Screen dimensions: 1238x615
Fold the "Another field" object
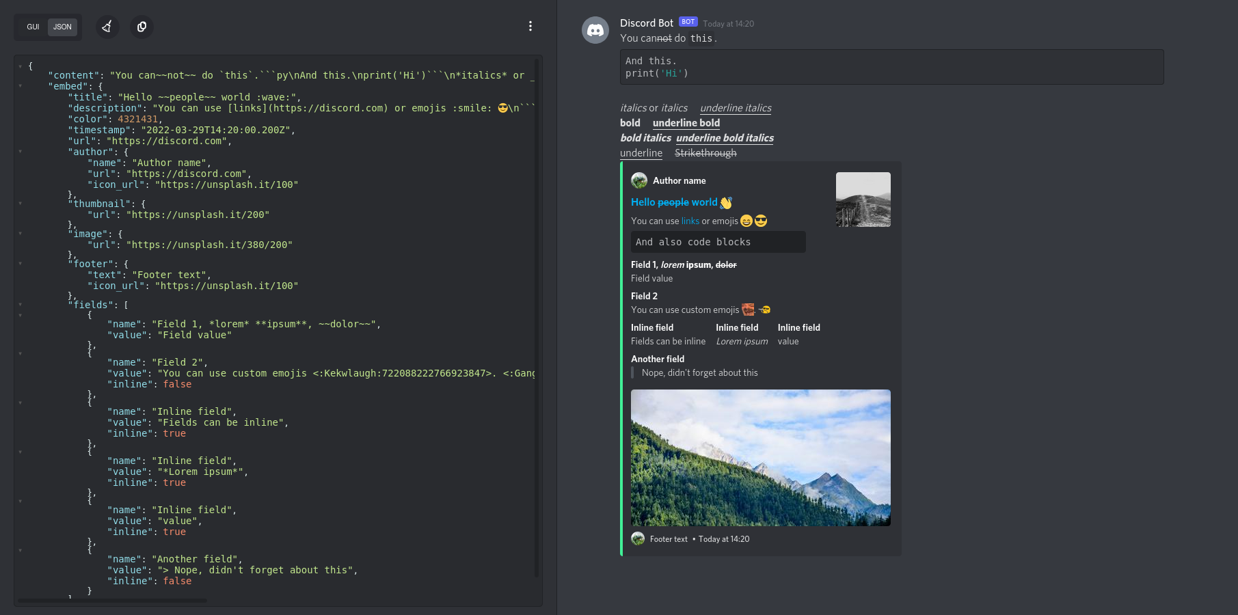tap(21, 551)
